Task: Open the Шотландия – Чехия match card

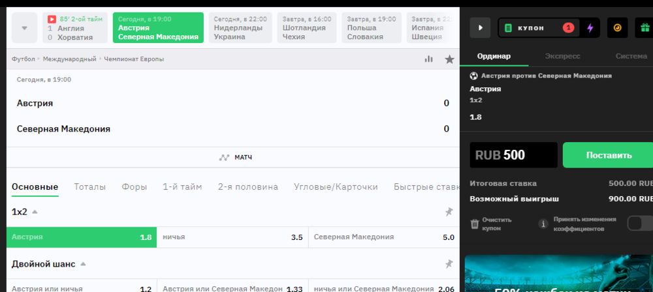Action: (307, 28)
